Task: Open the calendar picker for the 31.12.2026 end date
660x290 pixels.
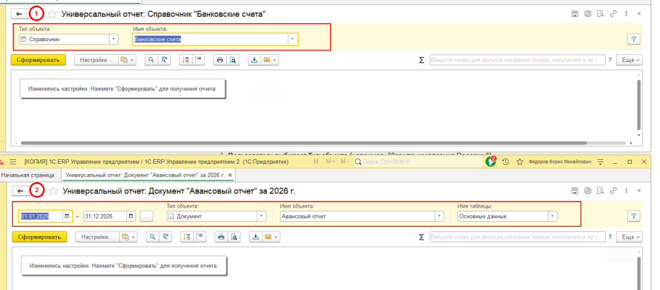Action: point(131,217)
